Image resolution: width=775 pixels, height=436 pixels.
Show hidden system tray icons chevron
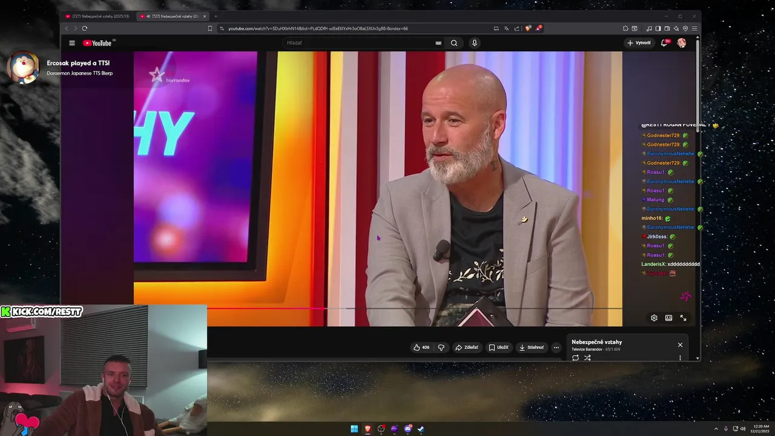[x=716, y=429]
